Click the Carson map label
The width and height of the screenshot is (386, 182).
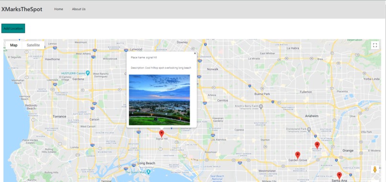coord(94,119)
